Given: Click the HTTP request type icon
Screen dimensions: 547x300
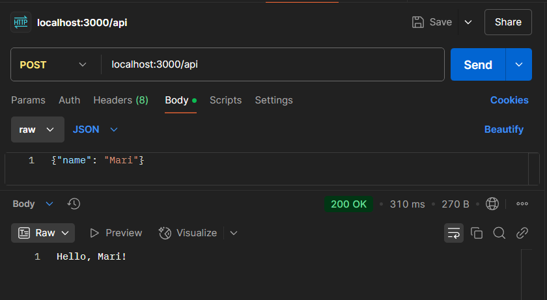Looking at the screenshot, I should pos(21,22).
